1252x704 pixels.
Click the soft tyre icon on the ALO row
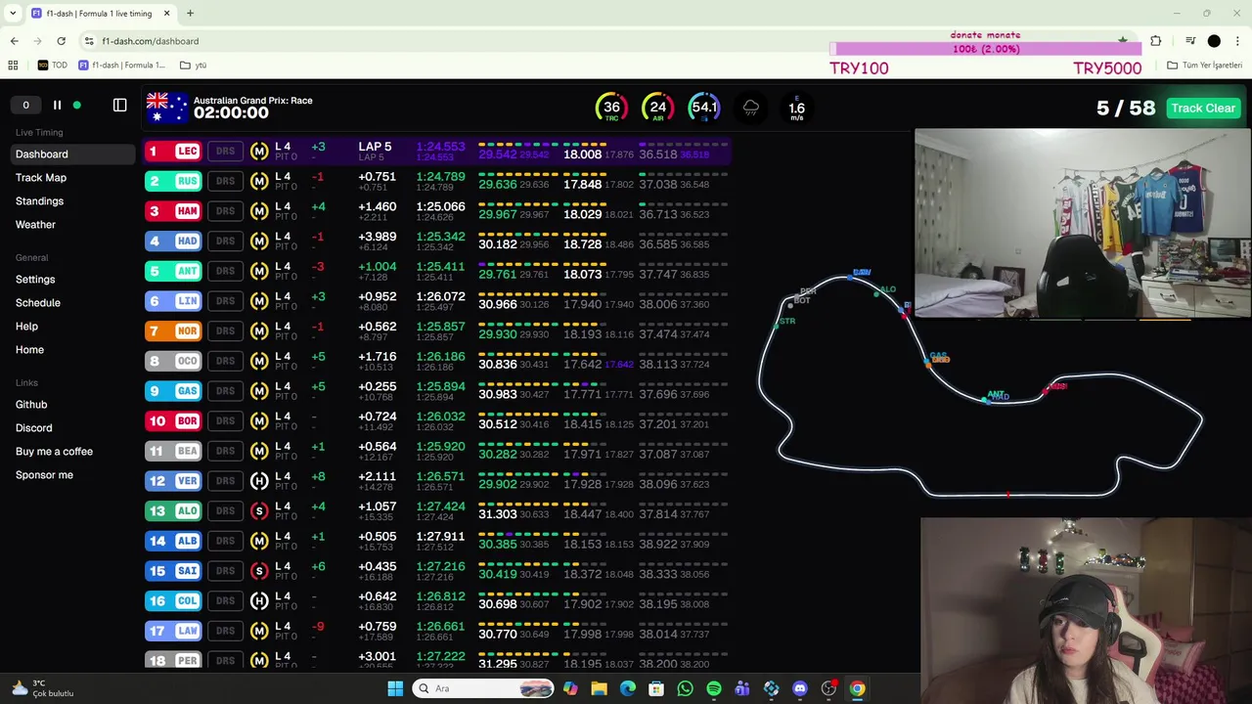pyautogui.click(x=259, y=510)
